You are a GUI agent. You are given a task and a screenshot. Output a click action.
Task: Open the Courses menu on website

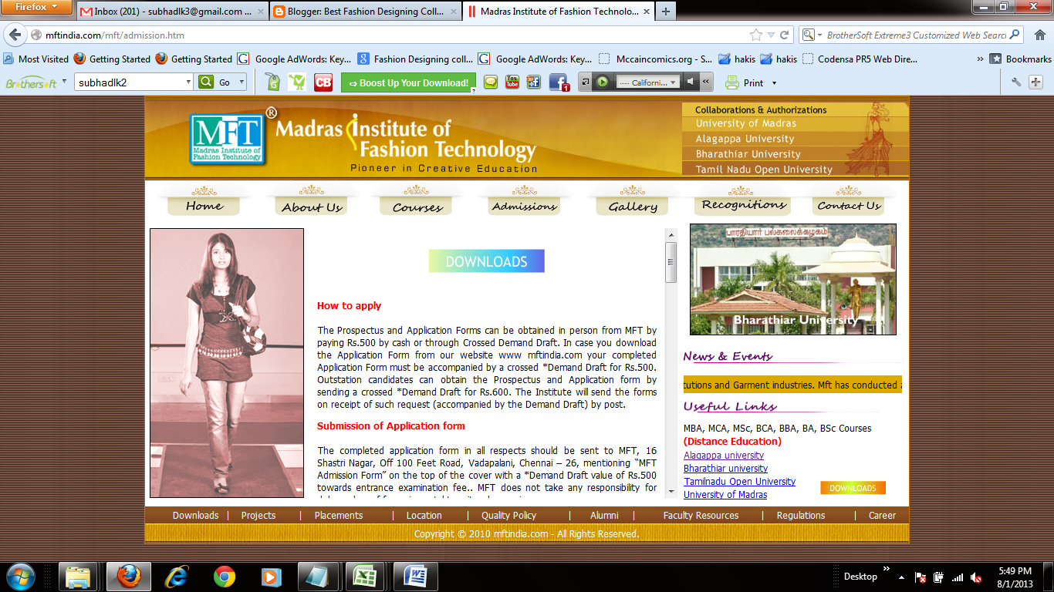point(417,207)
